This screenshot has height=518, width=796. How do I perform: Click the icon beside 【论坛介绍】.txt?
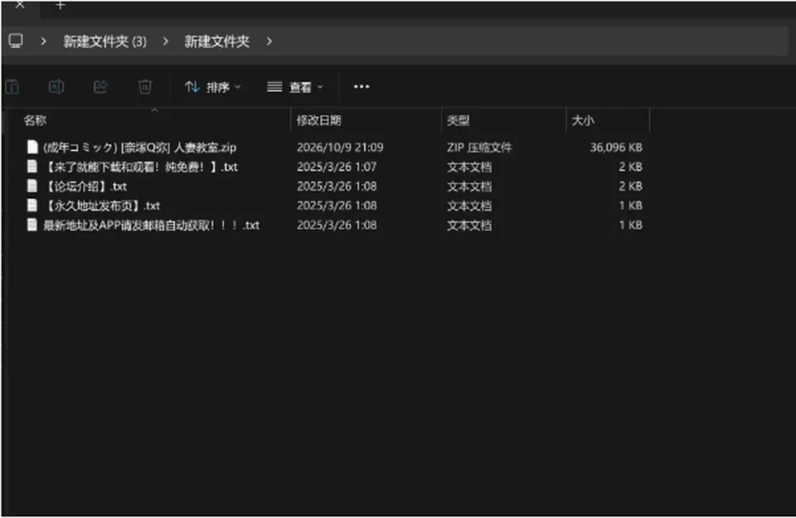click(x=32, y=186)
